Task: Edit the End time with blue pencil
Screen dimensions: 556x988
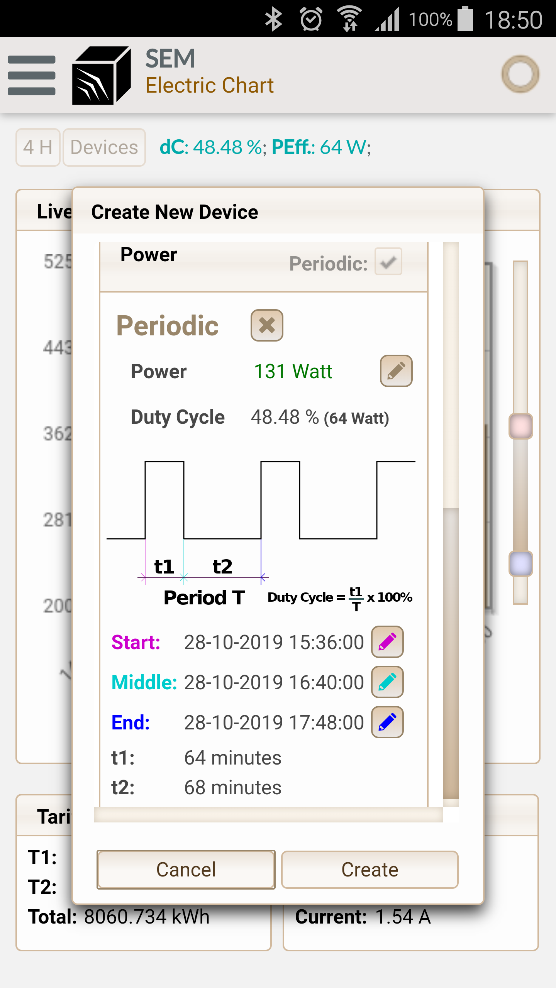Action: click(387, 722)
